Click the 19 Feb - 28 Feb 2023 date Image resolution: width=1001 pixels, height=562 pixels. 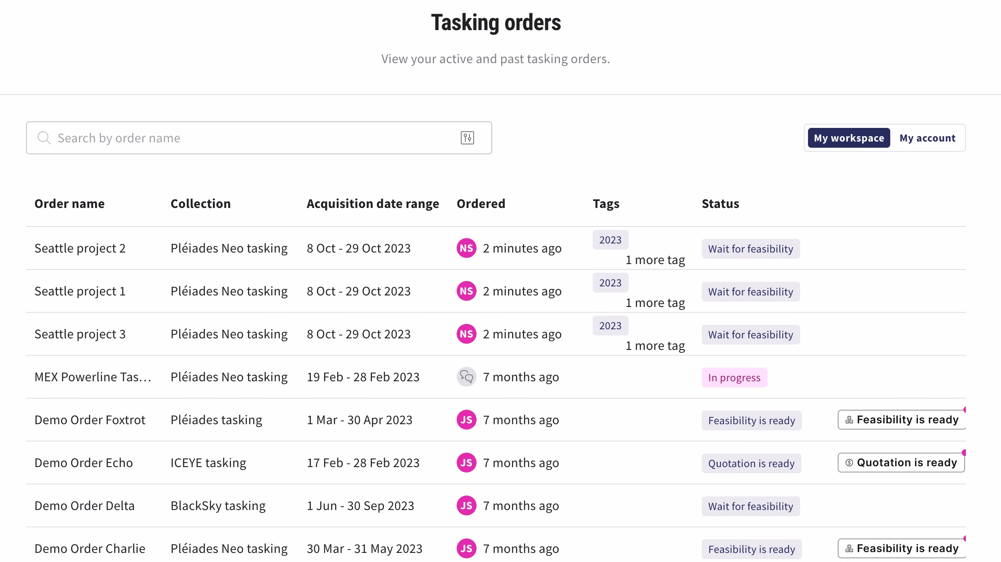363,377
